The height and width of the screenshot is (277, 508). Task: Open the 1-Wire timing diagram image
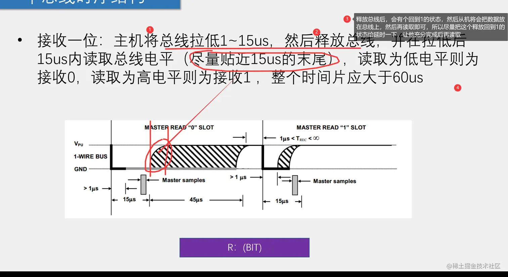point(238,169)
